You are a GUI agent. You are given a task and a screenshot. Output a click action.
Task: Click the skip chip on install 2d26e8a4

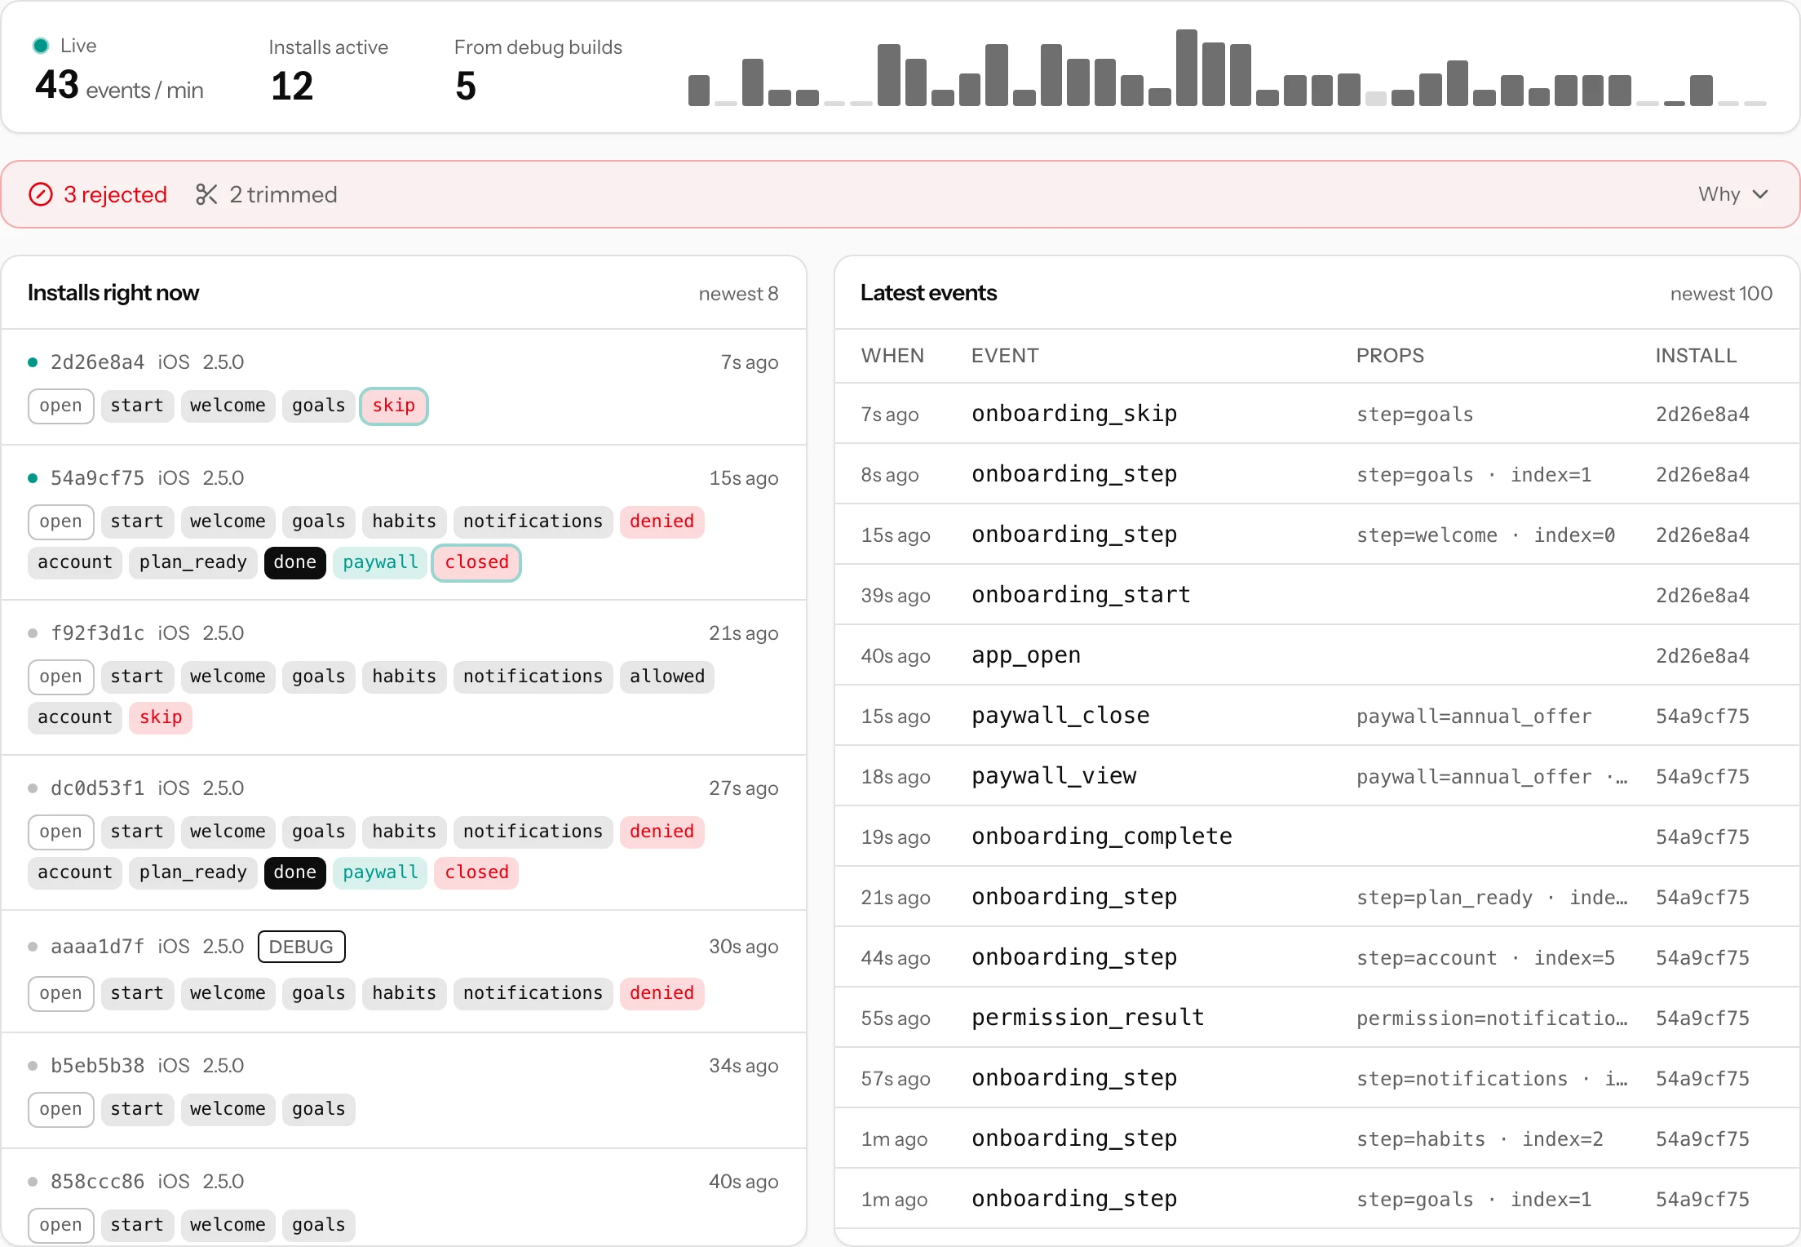point(394,406)
